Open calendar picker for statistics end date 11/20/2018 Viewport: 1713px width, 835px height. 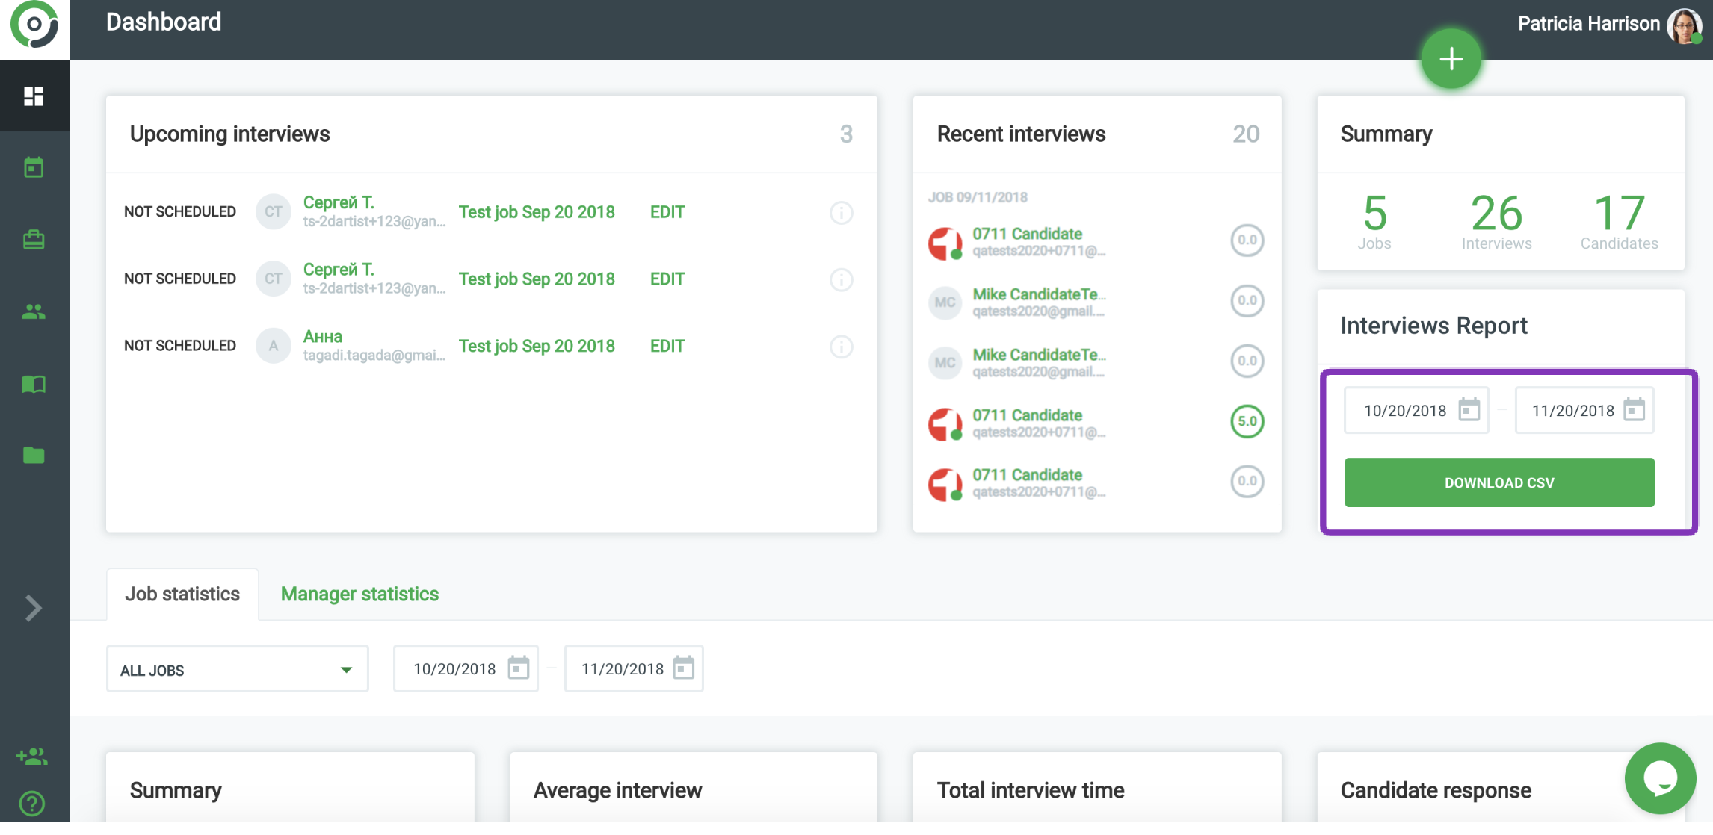point(683,668)
